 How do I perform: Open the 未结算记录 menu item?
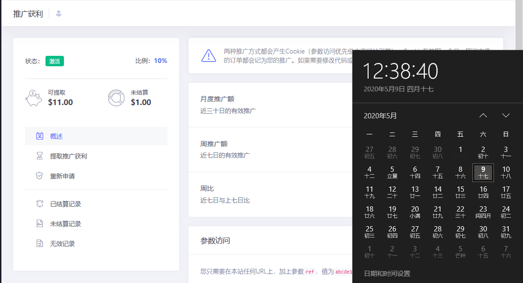tap(65, 224)
